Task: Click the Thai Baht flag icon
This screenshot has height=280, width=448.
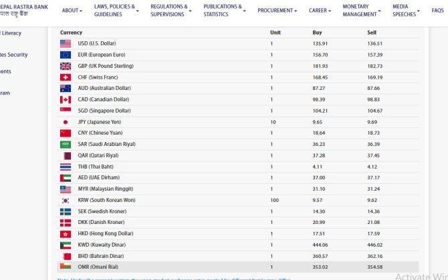Action: (x=66, y=167)
